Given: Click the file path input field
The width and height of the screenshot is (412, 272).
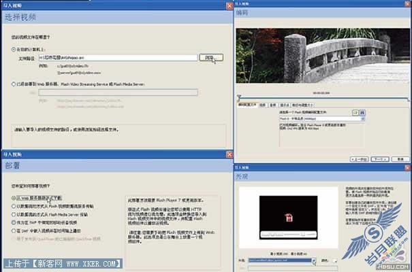Looking at the screenshot, I should (118, 58).
